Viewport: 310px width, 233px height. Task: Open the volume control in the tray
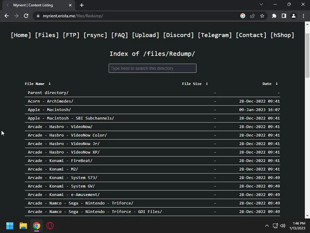click(283, 226)
